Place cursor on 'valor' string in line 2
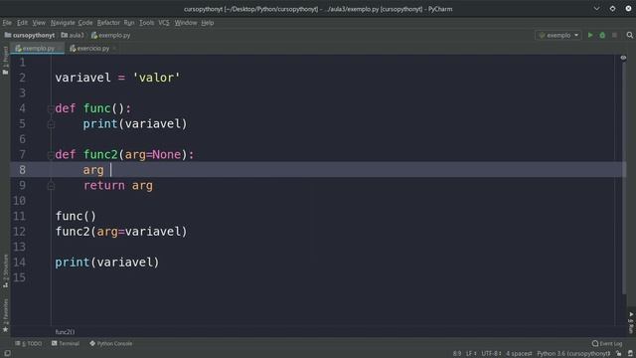Image resolution: width=636 pixels, height=358 pixels. [x=157, y=78]
